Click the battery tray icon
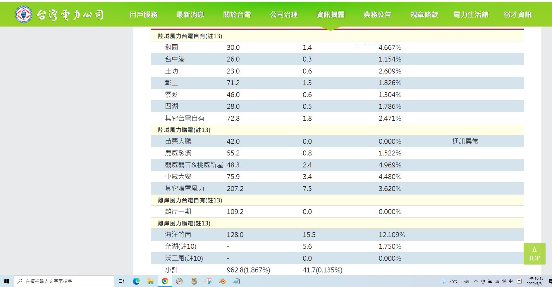This screenshot has height=287, width=552. (x=490, y=281)
